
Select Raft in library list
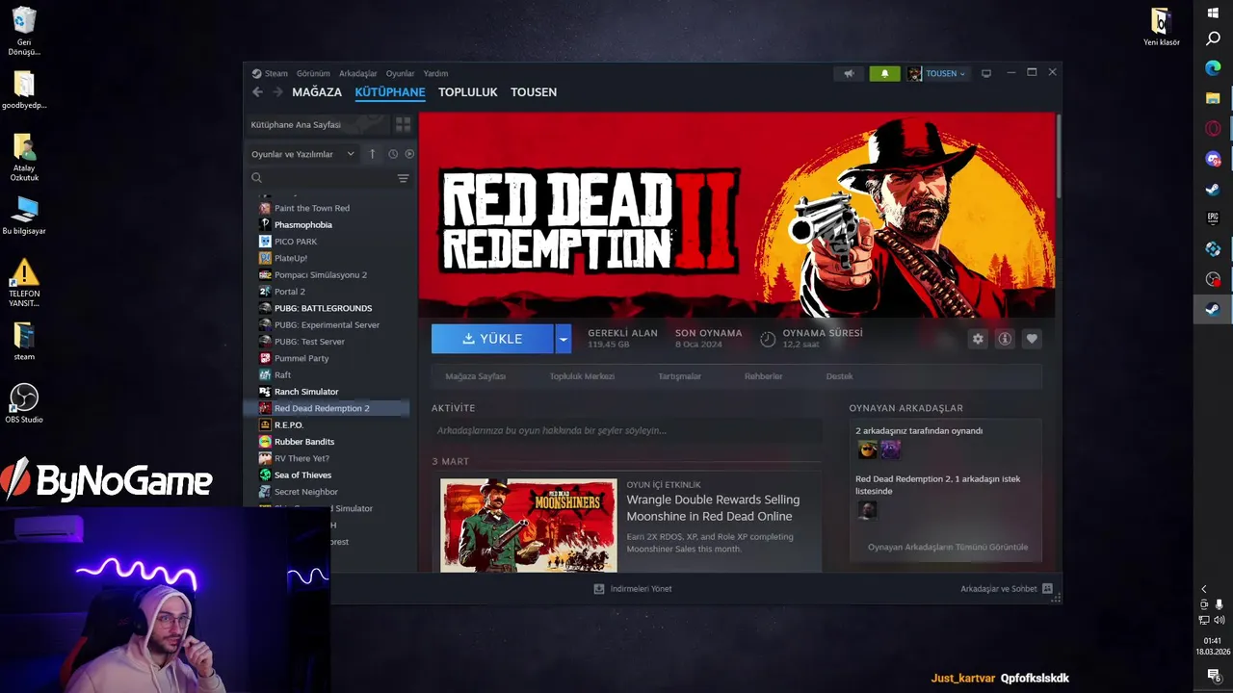coord(327,374)
